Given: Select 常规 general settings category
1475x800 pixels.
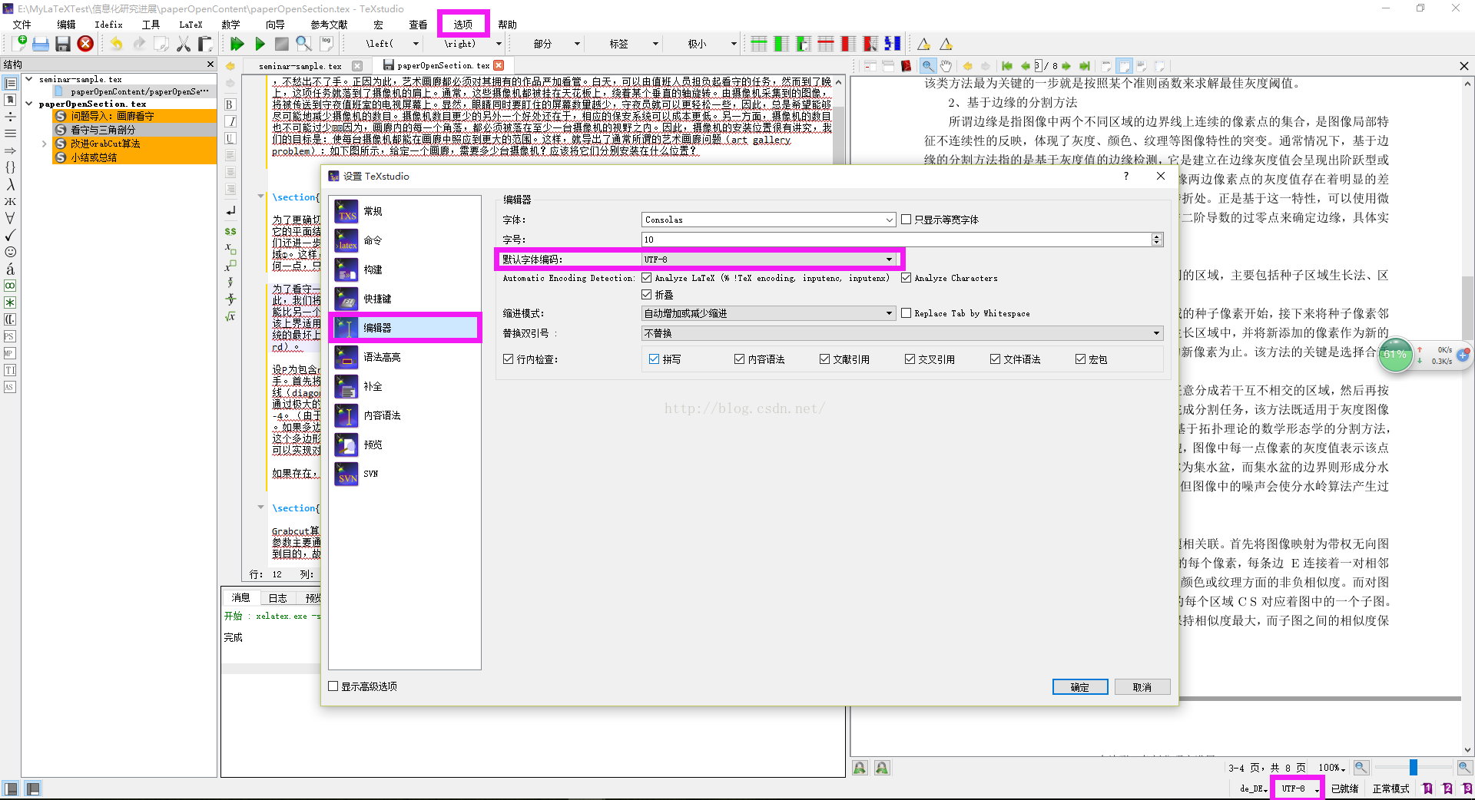Looking at the screenshot, I should pyautogui.click(x=405, y=211).
